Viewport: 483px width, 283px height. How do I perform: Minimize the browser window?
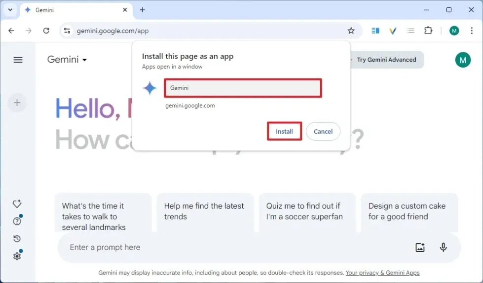426,10
